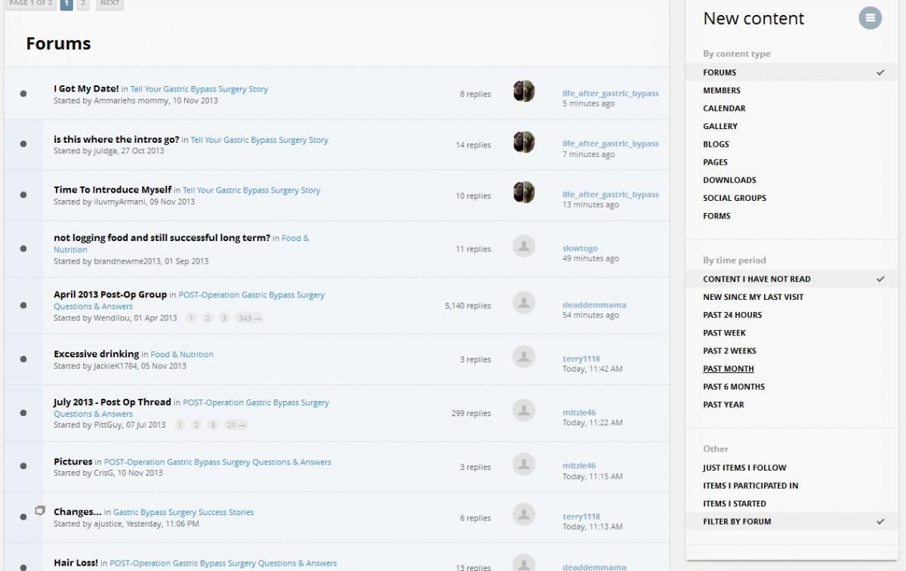The width and height of the screenshot is (906, 571).
Task: Open slowtogo's profile link
Action: 580,248
